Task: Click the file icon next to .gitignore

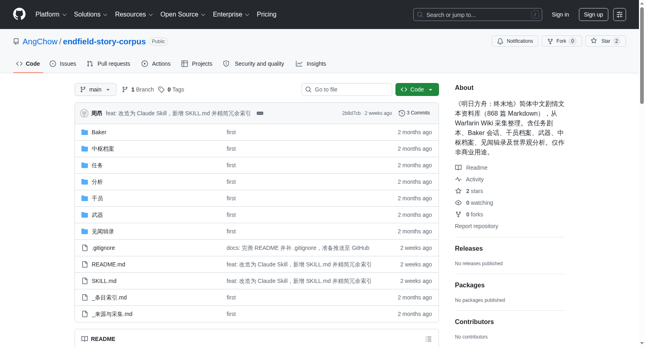Action: 85,248
